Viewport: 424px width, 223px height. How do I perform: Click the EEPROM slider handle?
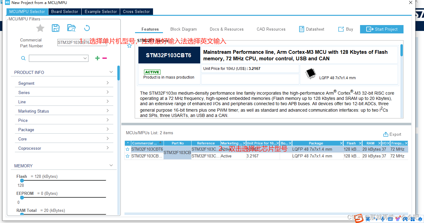click(22, 197)
